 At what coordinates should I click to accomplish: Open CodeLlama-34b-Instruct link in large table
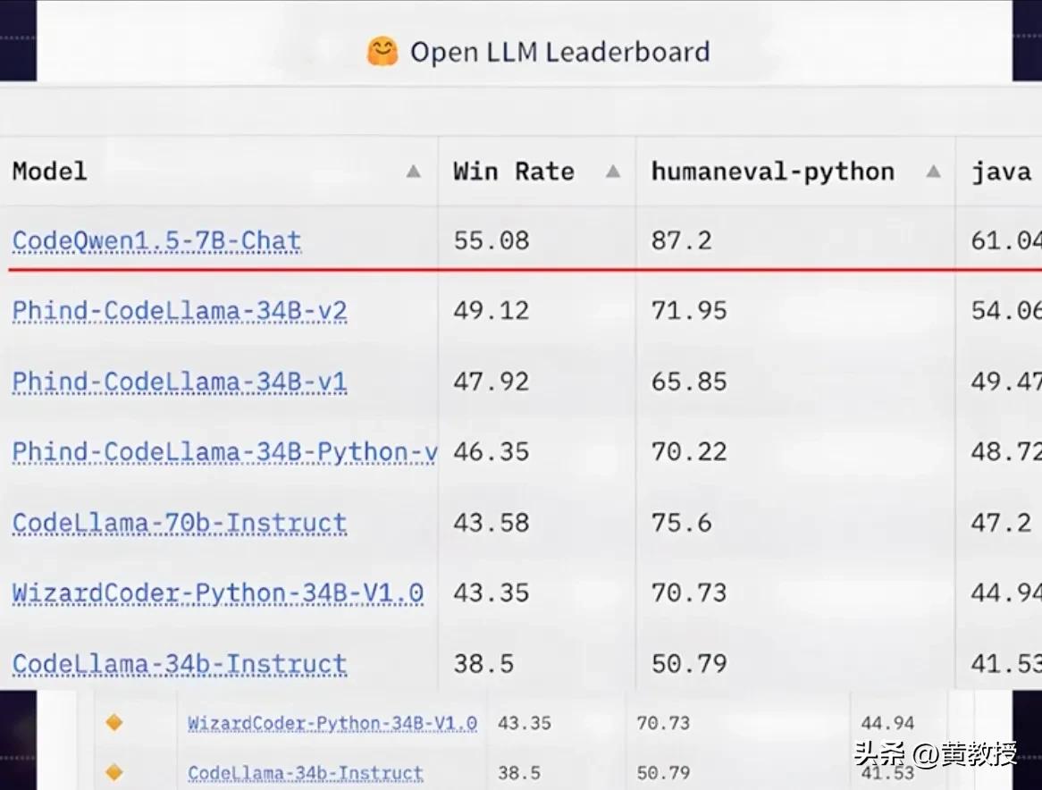tap(180, 664)
